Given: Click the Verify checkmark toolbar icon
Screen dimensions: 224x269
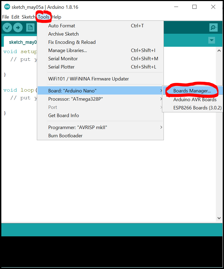Looking at the screenshot, I should (7, 27).
